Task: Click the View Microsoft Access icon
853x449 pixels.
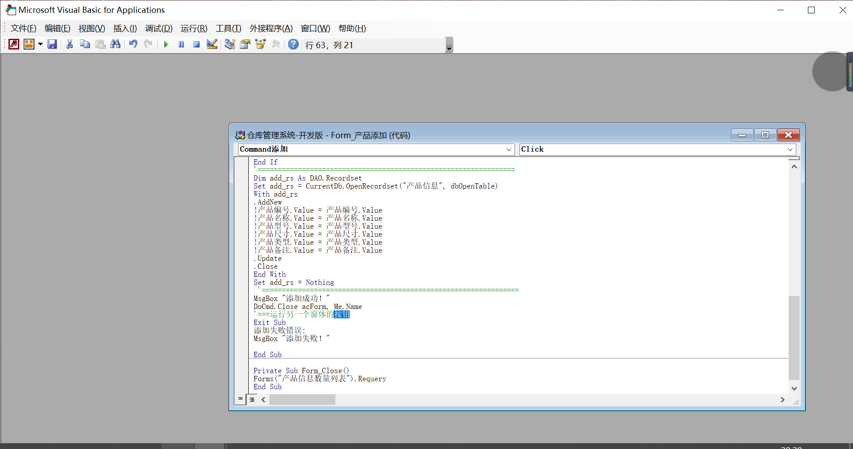Action: coord(14,44)
